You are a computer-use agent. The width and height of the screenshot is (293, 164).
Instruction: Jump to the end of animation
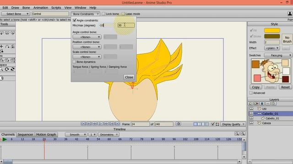[x=117, y=124]
